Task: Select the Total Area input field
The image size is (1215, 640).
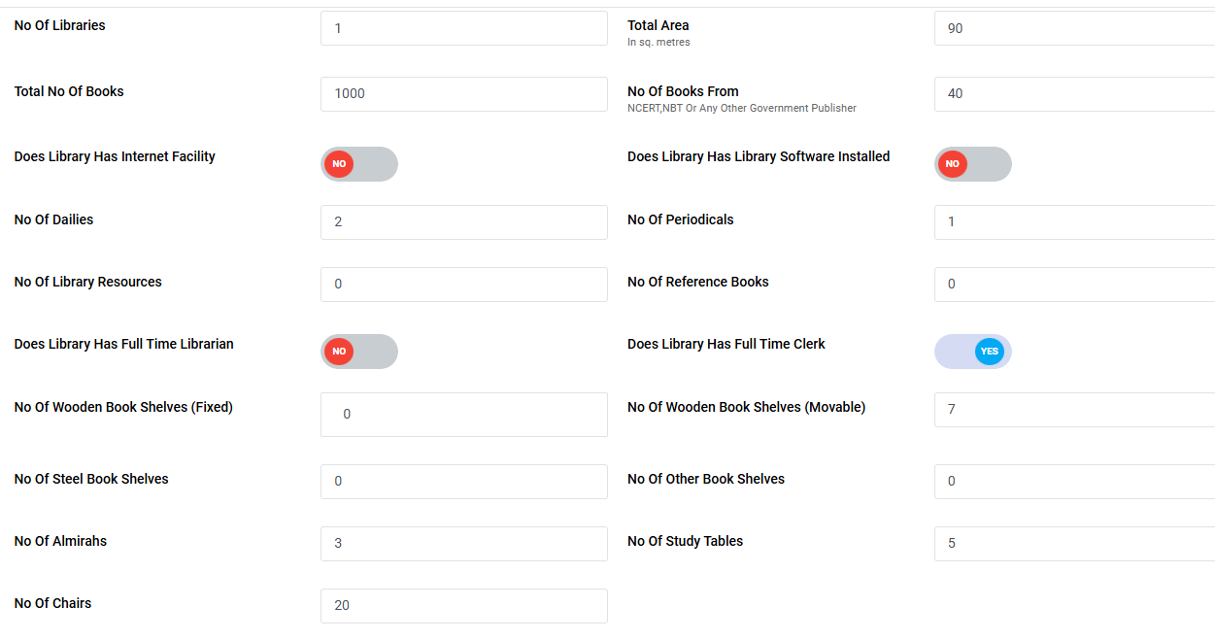Action: click(x=1073, y=28)
